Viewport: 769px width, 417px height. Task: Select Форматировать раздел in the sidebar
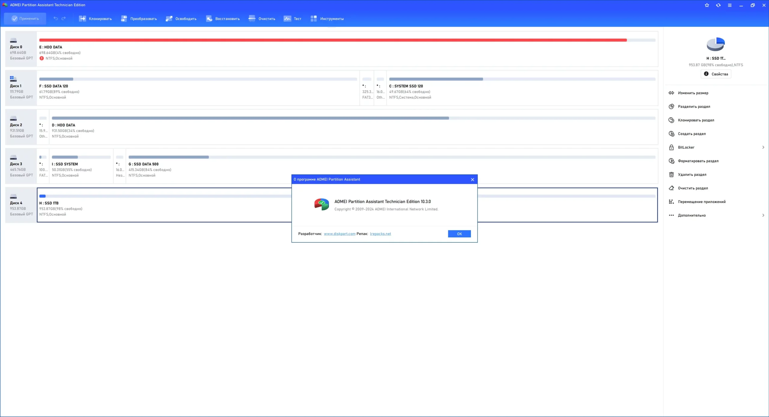pos(698,161)
